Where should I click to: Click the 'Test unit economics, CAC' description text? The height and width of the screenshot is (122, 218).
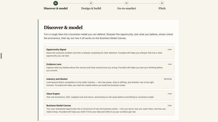(x=100, y=97)
